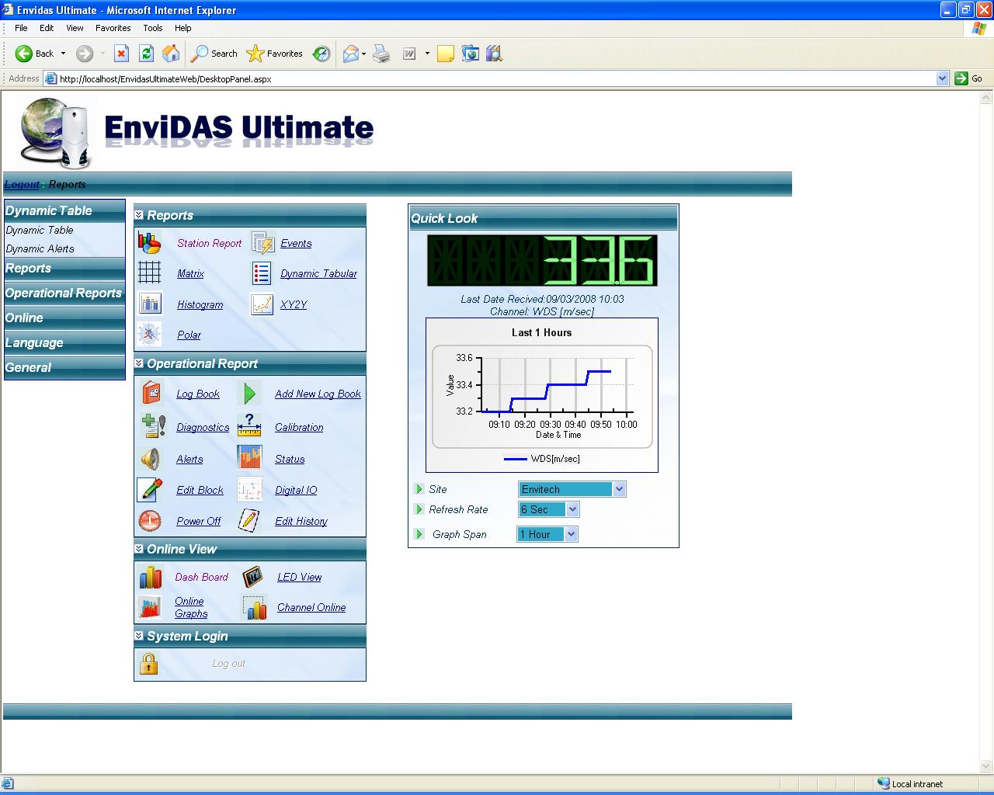Click the Alerts speaker icon

click(153, 457)
